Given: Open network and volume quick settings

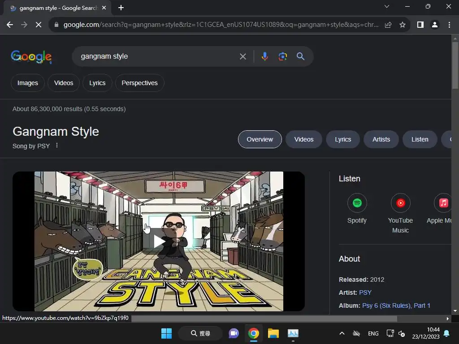Looking at the screenshot, I should [396, 333].
